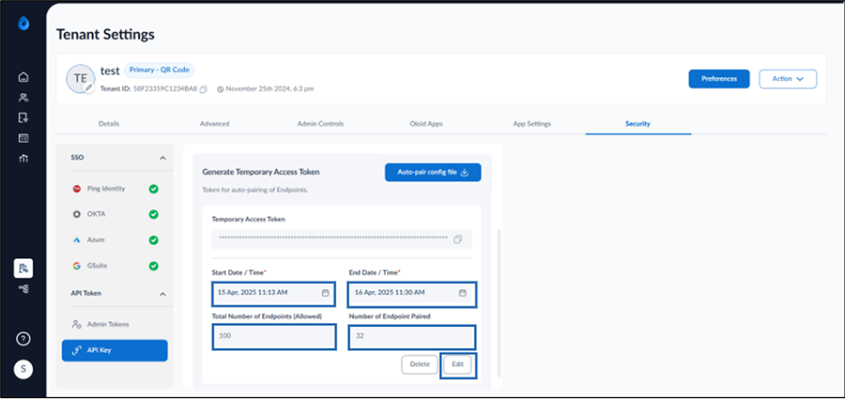Click the Azure logo icon

[x=76, y=240]
